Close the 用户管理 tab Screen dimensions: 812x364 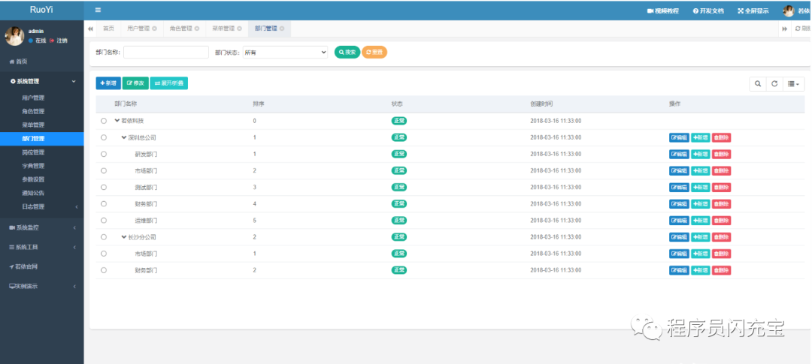click(154, 29)
